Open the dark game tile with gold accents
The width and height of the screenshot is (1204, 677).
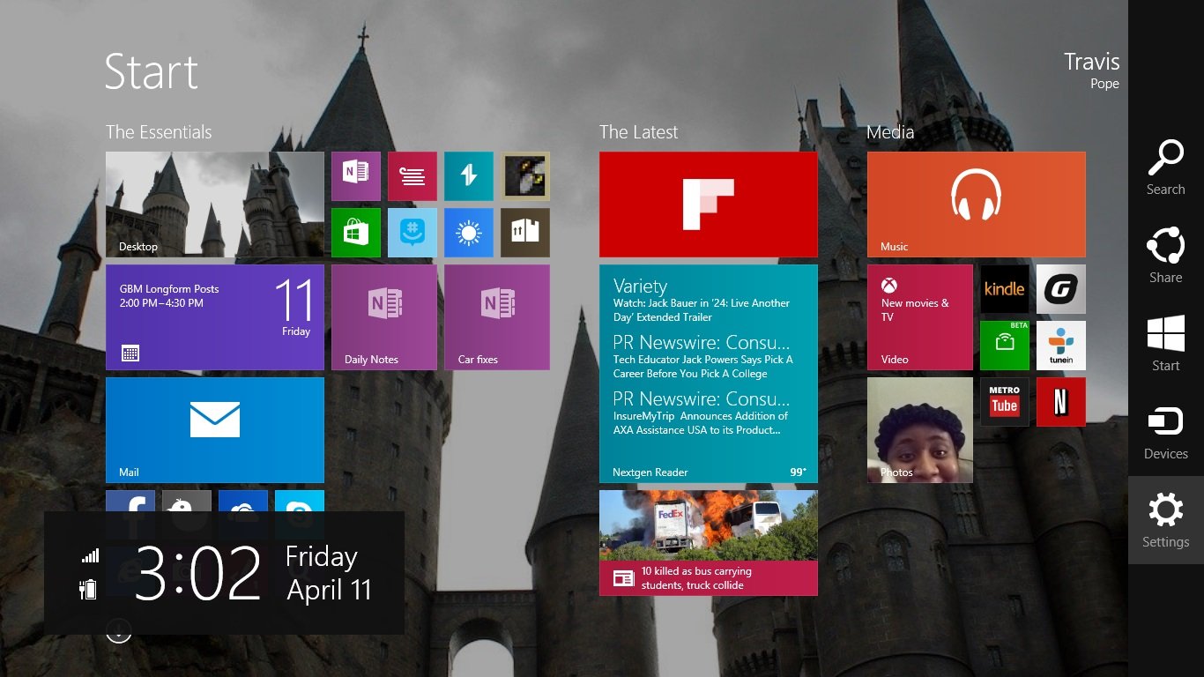[x=525, y=176]
